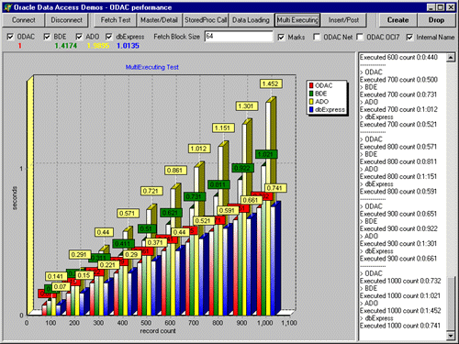
Task: Click the 1.151 chart mark label
Action: tap(223, 128)
